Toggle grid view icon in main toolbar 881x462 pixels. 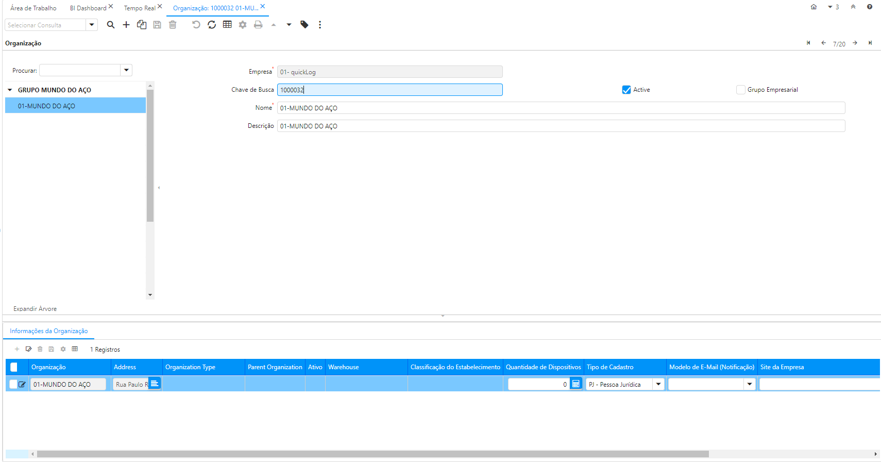tap(227, 25)
